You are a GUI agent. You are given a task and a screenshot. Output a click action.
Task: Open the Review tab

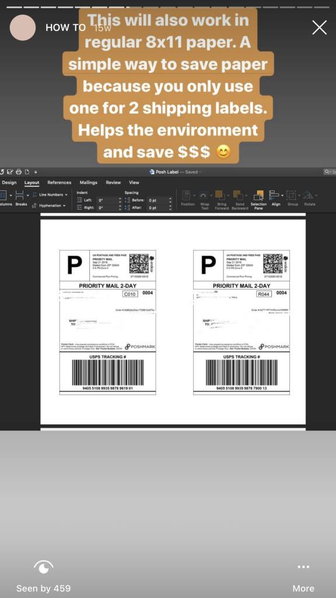coord(113,182)
